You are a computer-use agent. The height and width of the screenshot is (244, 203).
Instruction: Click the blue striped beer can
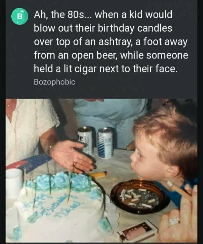[x=106, y=143]
